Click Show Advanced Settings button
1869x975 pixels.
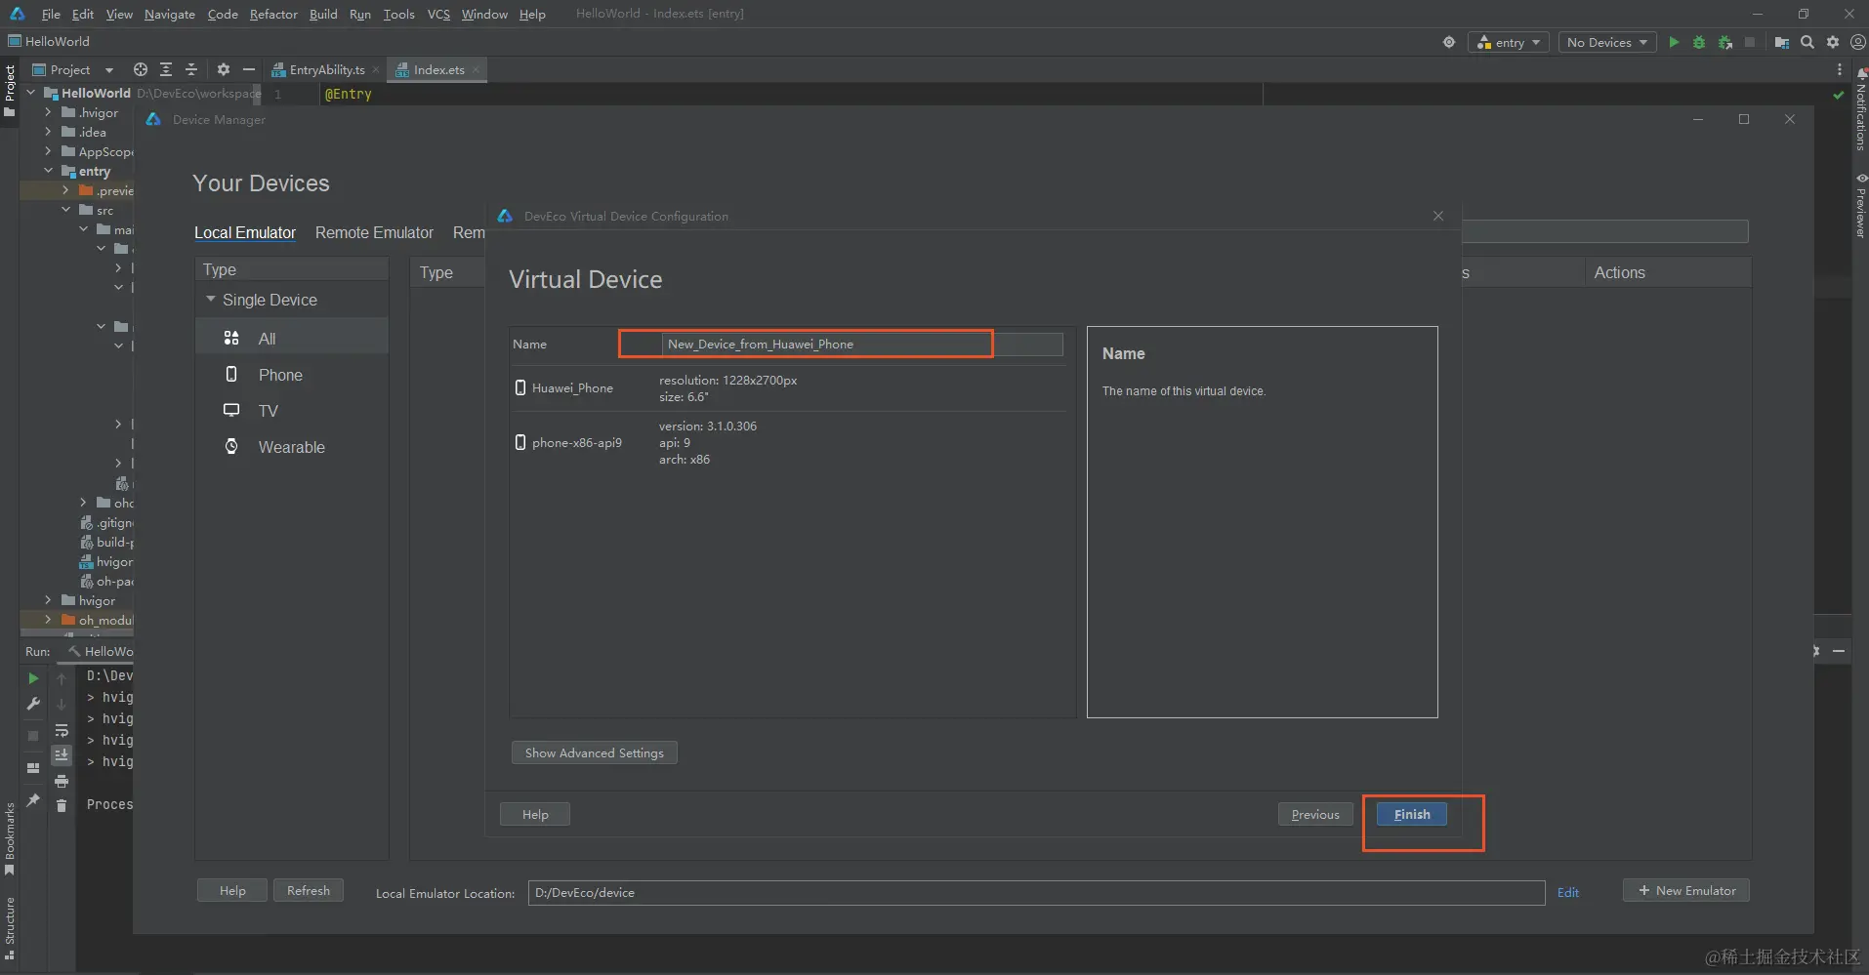(x=594, y=752)
